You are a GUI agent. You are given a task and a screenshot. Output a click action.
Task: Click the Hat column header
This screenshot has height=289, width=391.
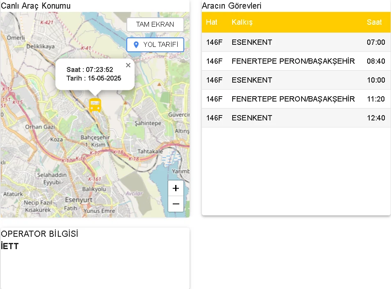[x=212, y=22]
